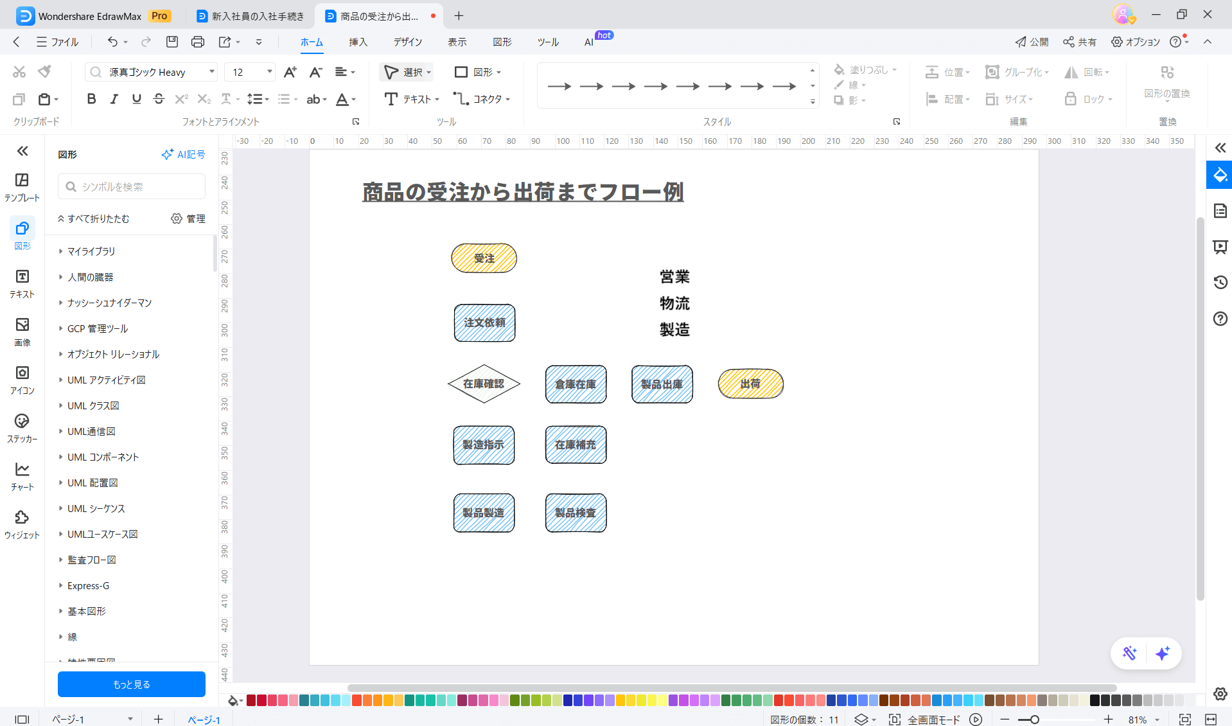Select the 在庫確認 diamond shape
1232x726 pixels.
[484, 384]
